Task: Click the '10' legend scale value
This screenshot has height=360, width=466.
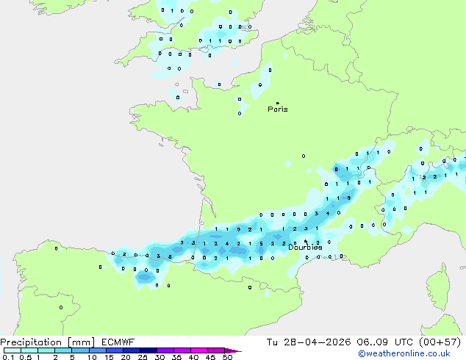Action: coord(92,357)
